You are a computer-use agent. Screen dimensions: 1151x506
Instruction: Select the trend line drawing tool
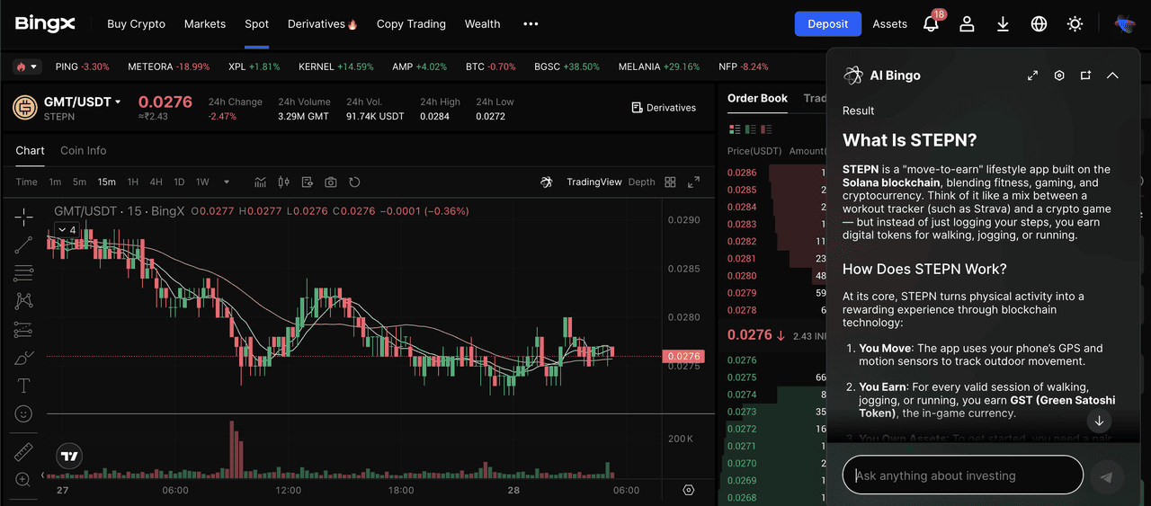pyautogui.click(x=24, y=244)
